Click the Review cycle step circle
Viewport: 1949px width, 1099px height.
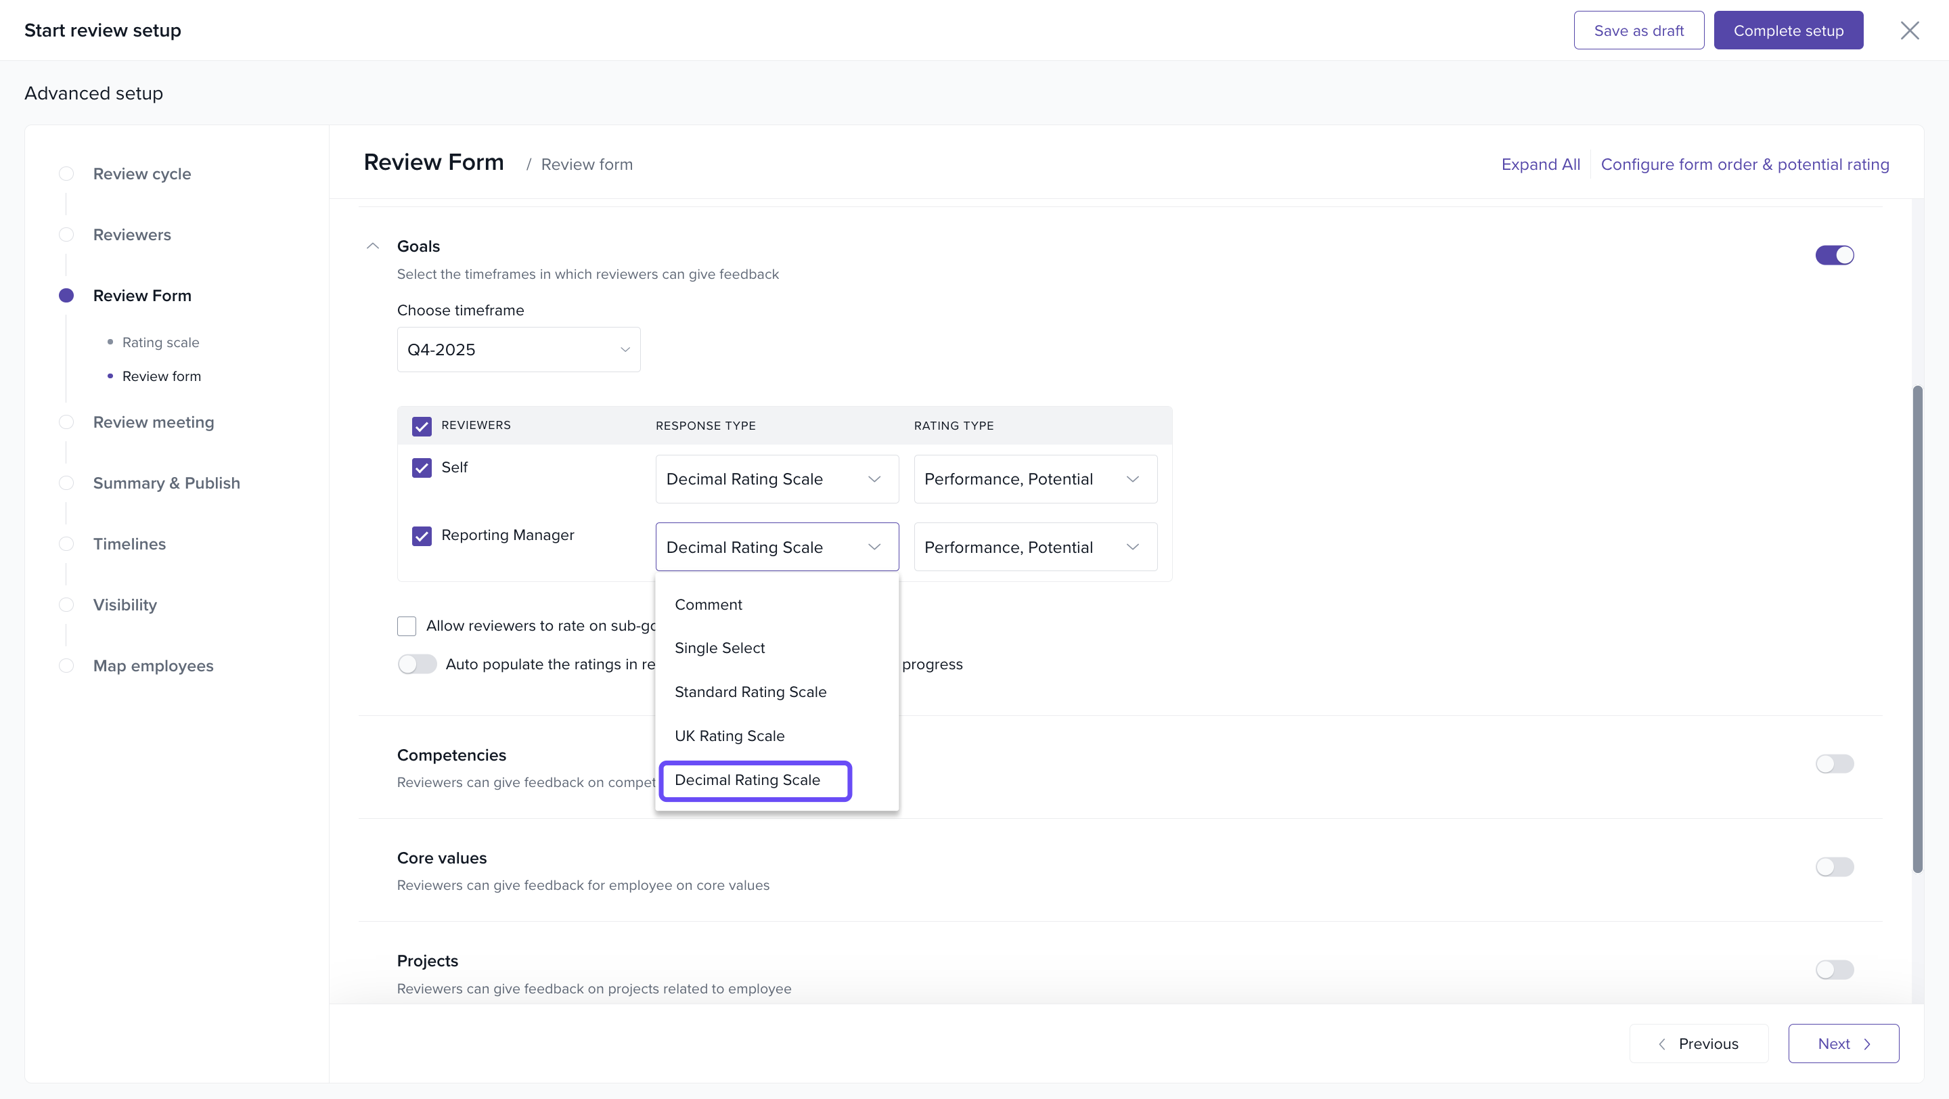click(66, 174)
